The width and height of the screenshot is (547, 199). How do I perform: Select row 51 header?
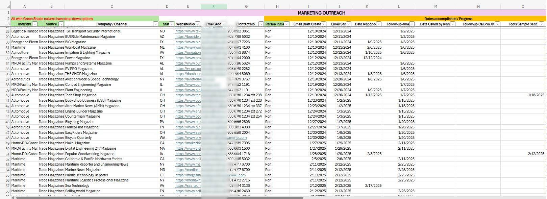5,154
